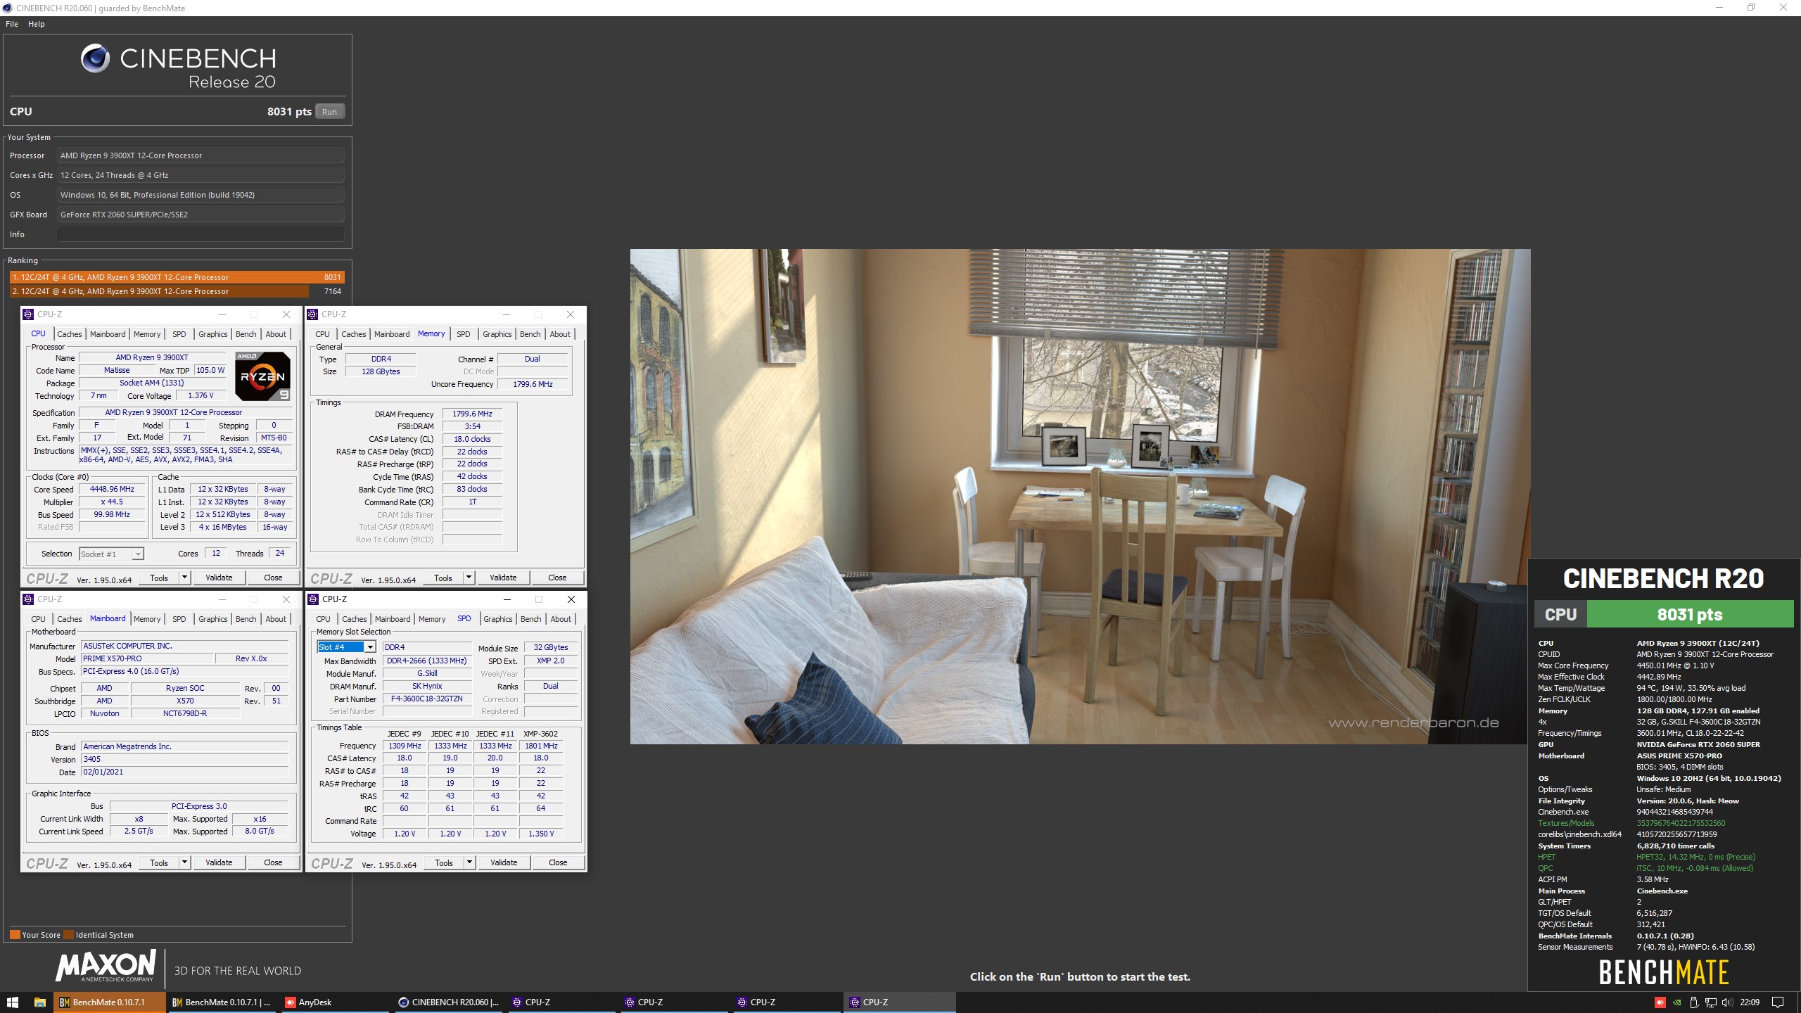This screenshot has height=1013, width=1801.
Task: Click the model field PRIME X570-PRO
Action: click(x=147, y=659)
